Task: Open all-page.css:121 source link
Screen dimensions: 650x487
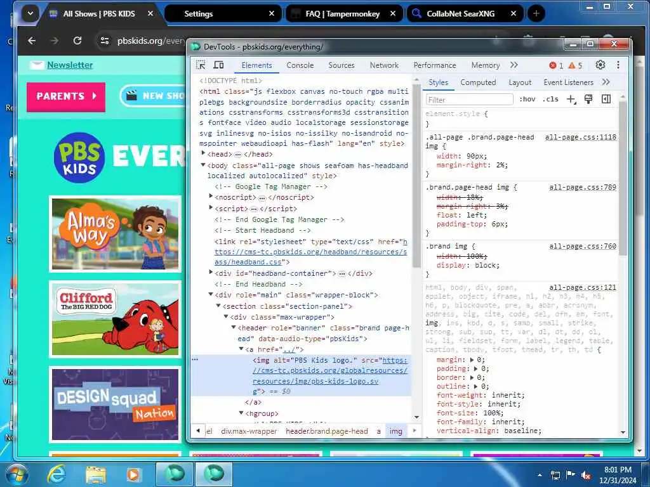Action: point(583,287)
